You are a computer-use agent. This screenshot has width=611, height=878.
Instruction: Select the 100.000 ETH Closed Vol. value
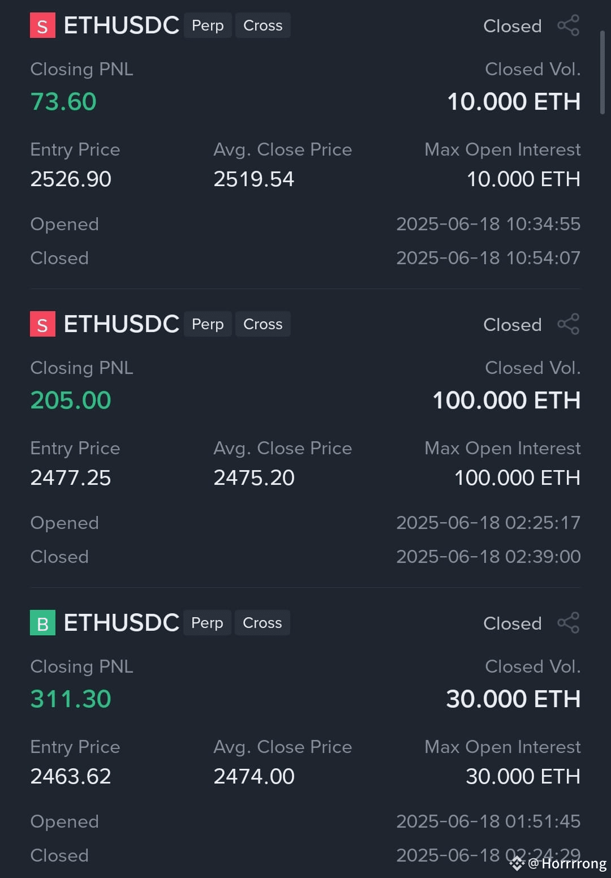(x=506, y=401)
